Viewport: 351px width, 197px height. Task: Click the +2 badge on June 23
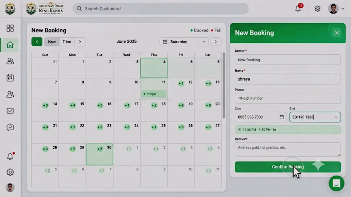(x=100, y=127)
